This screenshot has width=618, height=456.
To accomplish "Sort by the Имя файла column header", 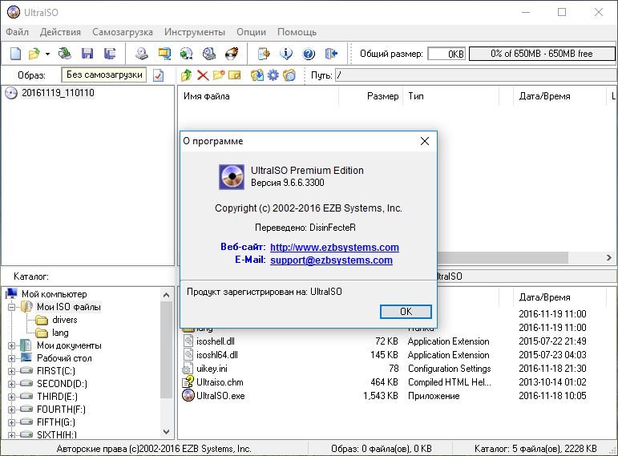I will pos(259,96).
